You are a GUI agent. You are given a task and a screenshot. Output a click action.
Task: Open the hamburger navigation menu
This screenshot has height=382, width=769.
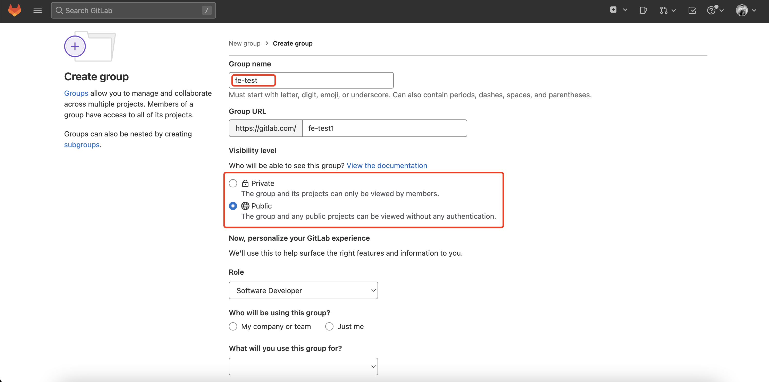[37, 11]
